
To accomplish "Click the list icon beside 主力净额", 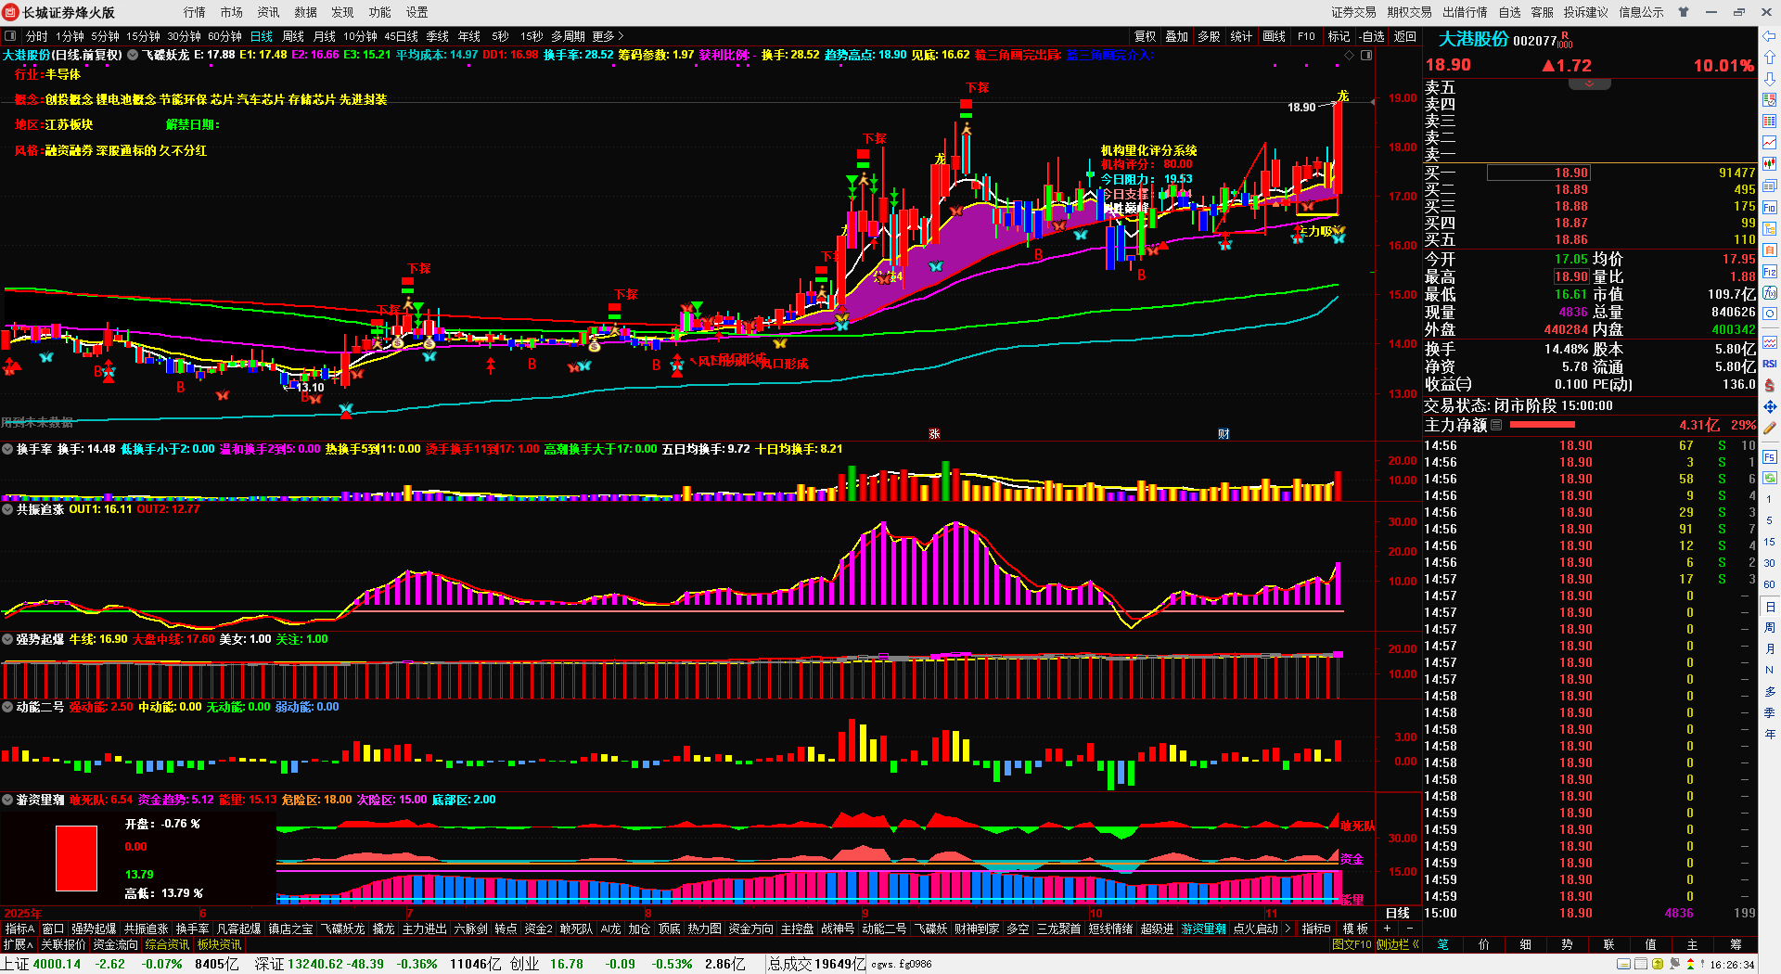I will tap(1496, 425).
